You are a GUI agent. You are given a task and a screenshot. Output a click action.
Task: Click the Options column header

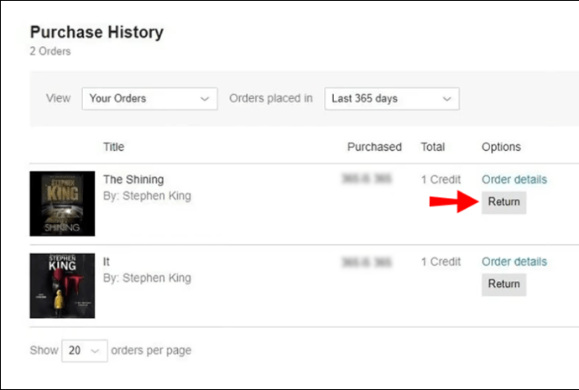[501, 148]
